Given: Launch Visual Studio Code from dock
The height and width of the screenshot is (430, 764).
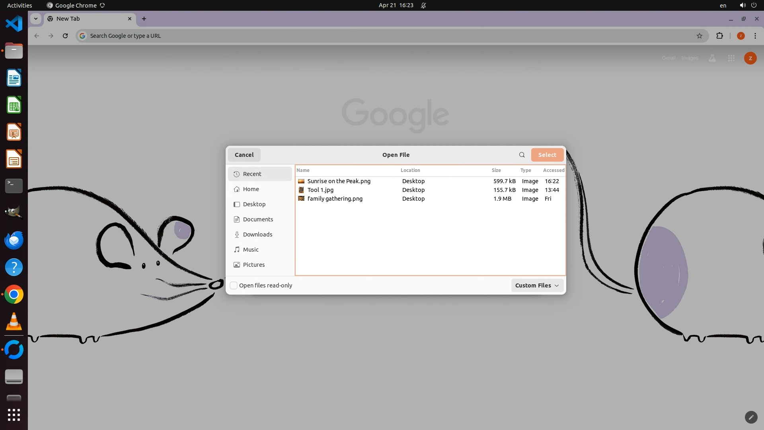Looking at the screenshot, I should [x=14, y=24].
